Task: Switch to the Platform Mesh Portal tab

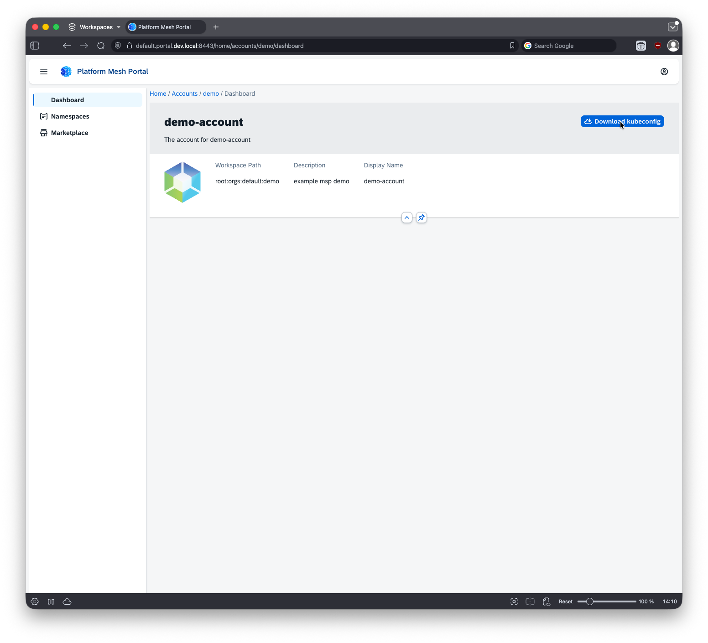Action: point(165,27)
